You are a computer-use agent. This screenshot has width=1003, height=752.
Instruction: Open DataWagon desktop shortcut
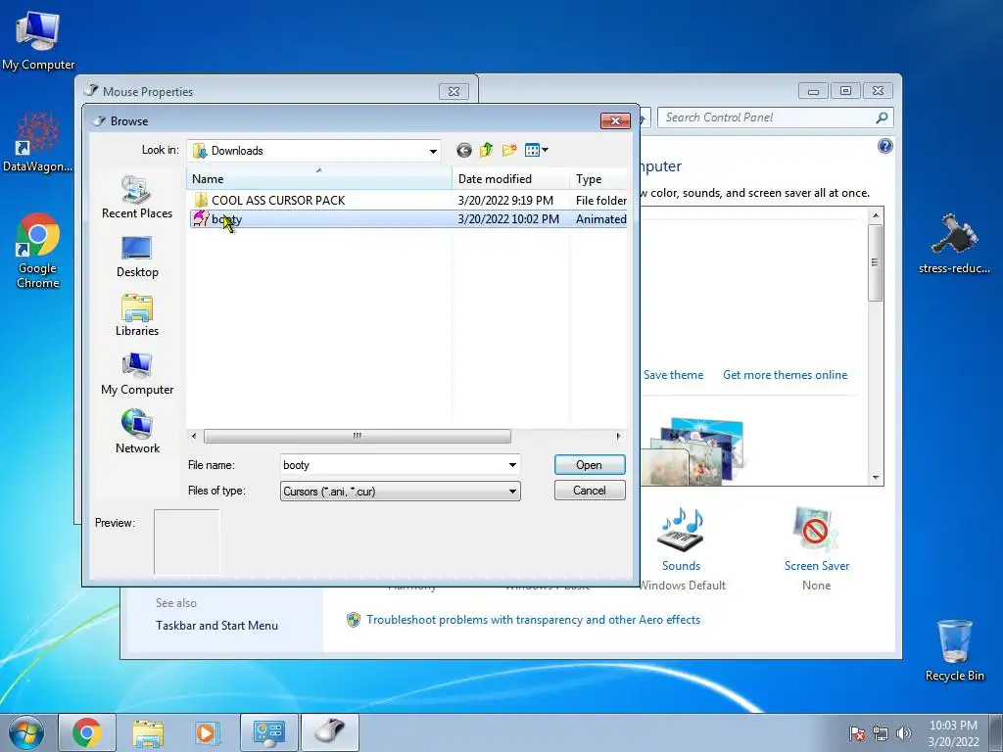pyautogui.click(x=38, y=141)
